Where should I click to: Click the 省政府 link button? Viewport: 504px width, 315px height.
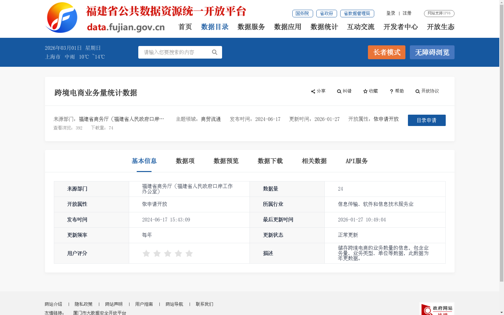(x=327, y=14)
